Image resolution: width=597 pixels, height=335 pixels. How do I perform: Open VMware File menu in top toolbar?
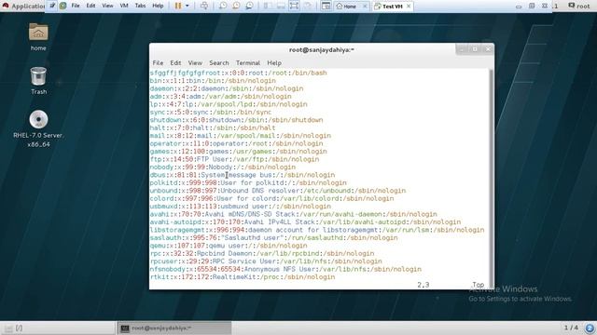(x=76, y=6)
